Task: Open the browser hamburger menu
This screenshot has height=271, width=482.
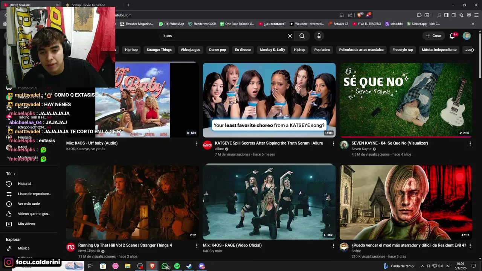Action: 477,15
